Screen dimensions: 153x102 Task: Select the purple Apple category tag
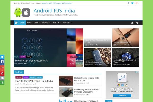pyautogui.click(x=26, y=77)
